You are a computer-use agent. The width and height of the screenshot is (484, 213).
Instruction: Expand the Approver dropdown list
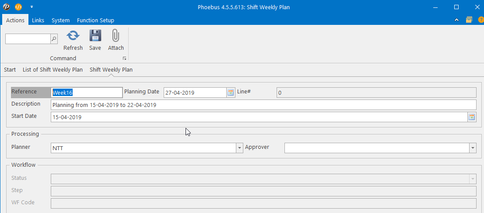tap(473, 148)
